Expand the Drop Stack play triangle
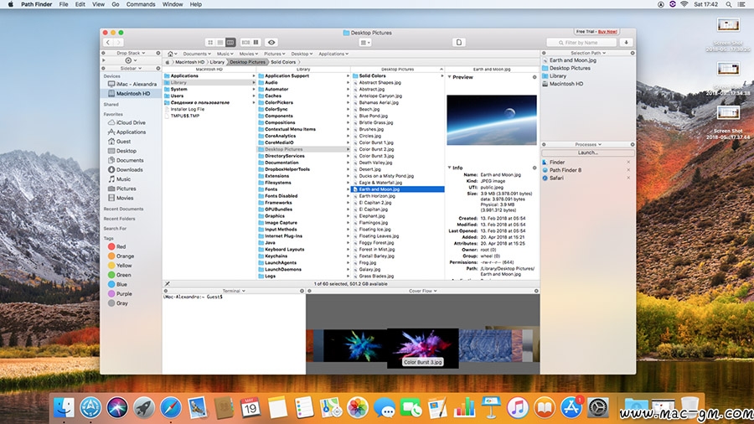 pos(103,60)
